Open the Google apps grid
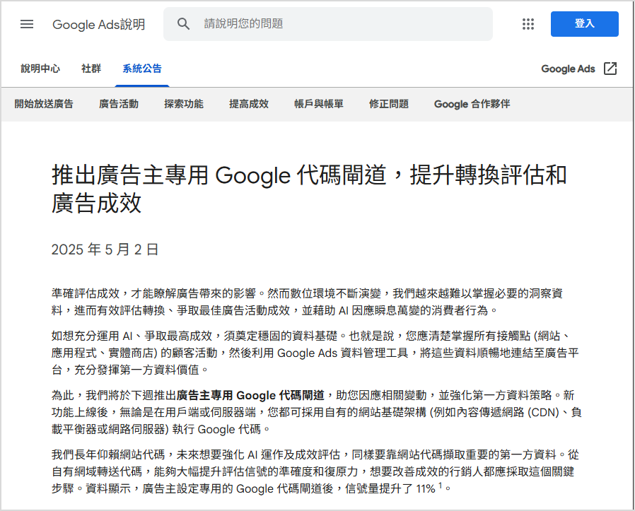The width and height of the screenshot is (635, 511). pos(528,24)
